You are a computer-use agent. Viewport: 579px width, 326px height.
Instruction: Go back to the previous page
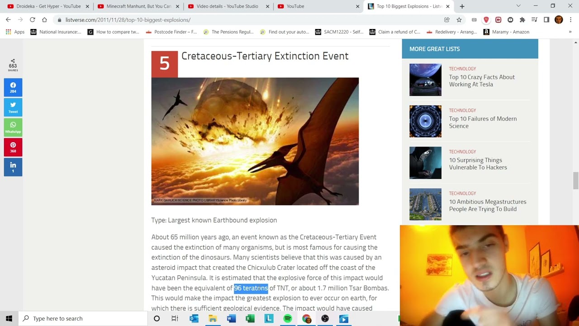[8, 20]
